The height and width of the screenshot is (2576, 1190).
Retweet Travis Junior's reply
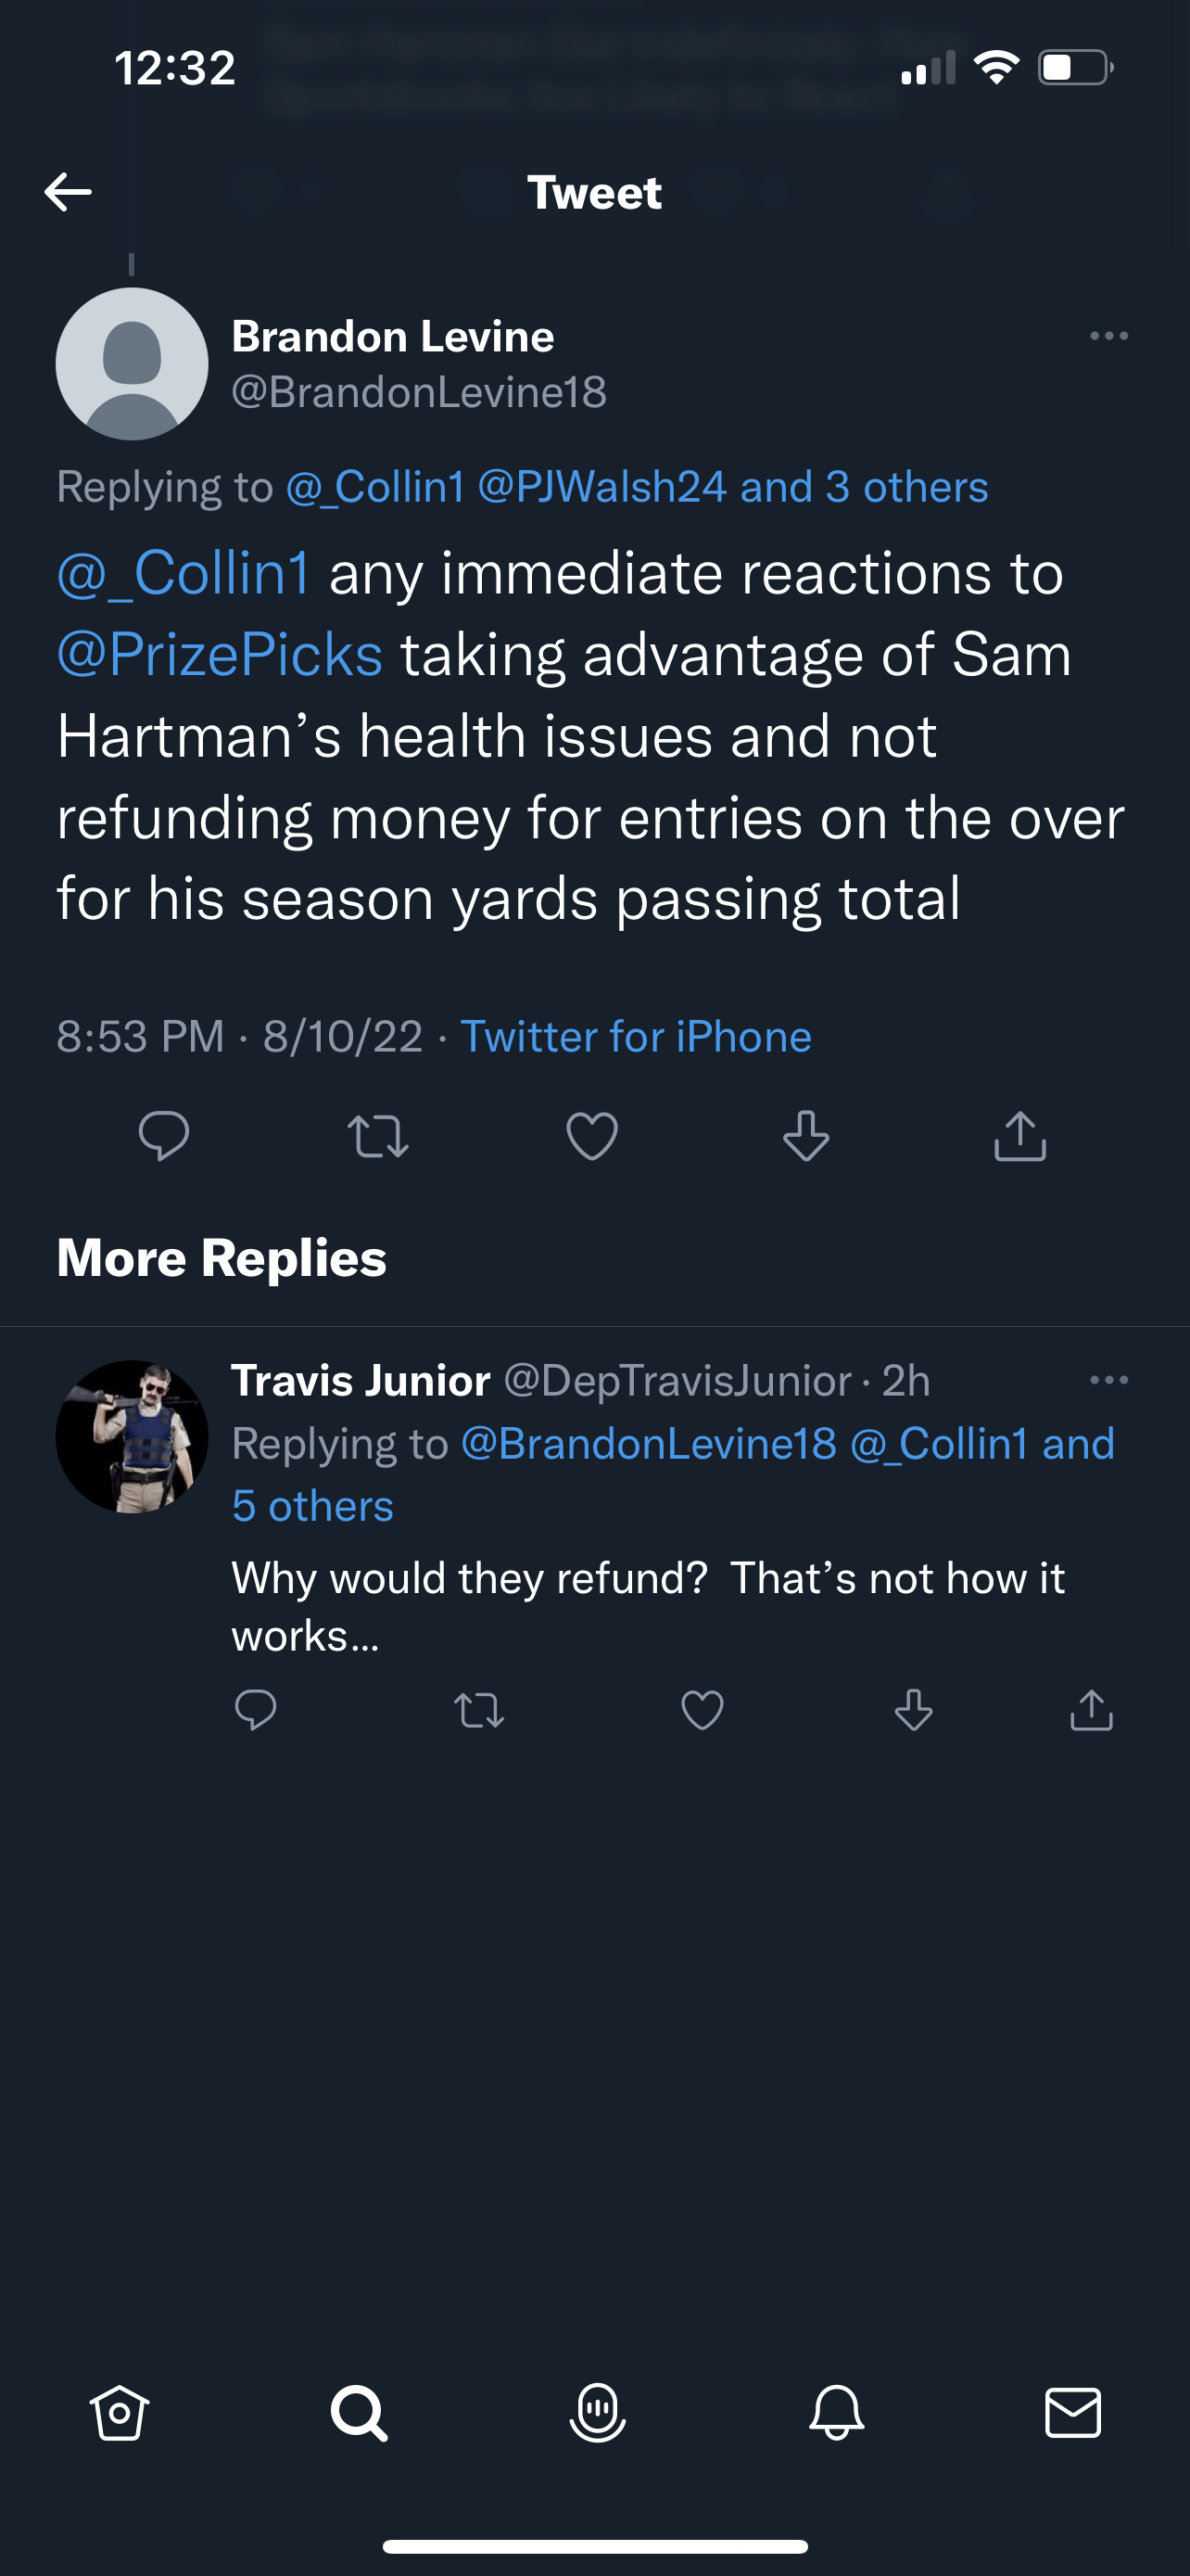pyautogui.click(x=478, y=1710)
